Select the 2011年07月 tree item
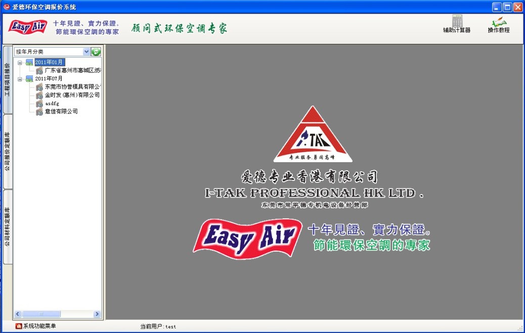This screenshot has width=525, height=333. tap(49, 79)
